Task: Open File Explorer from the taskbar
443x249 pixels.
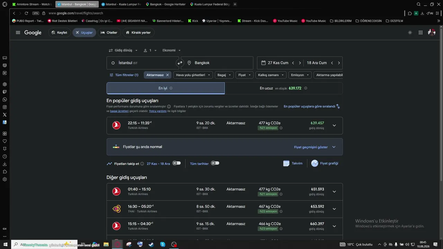Action: coord(106,244)
